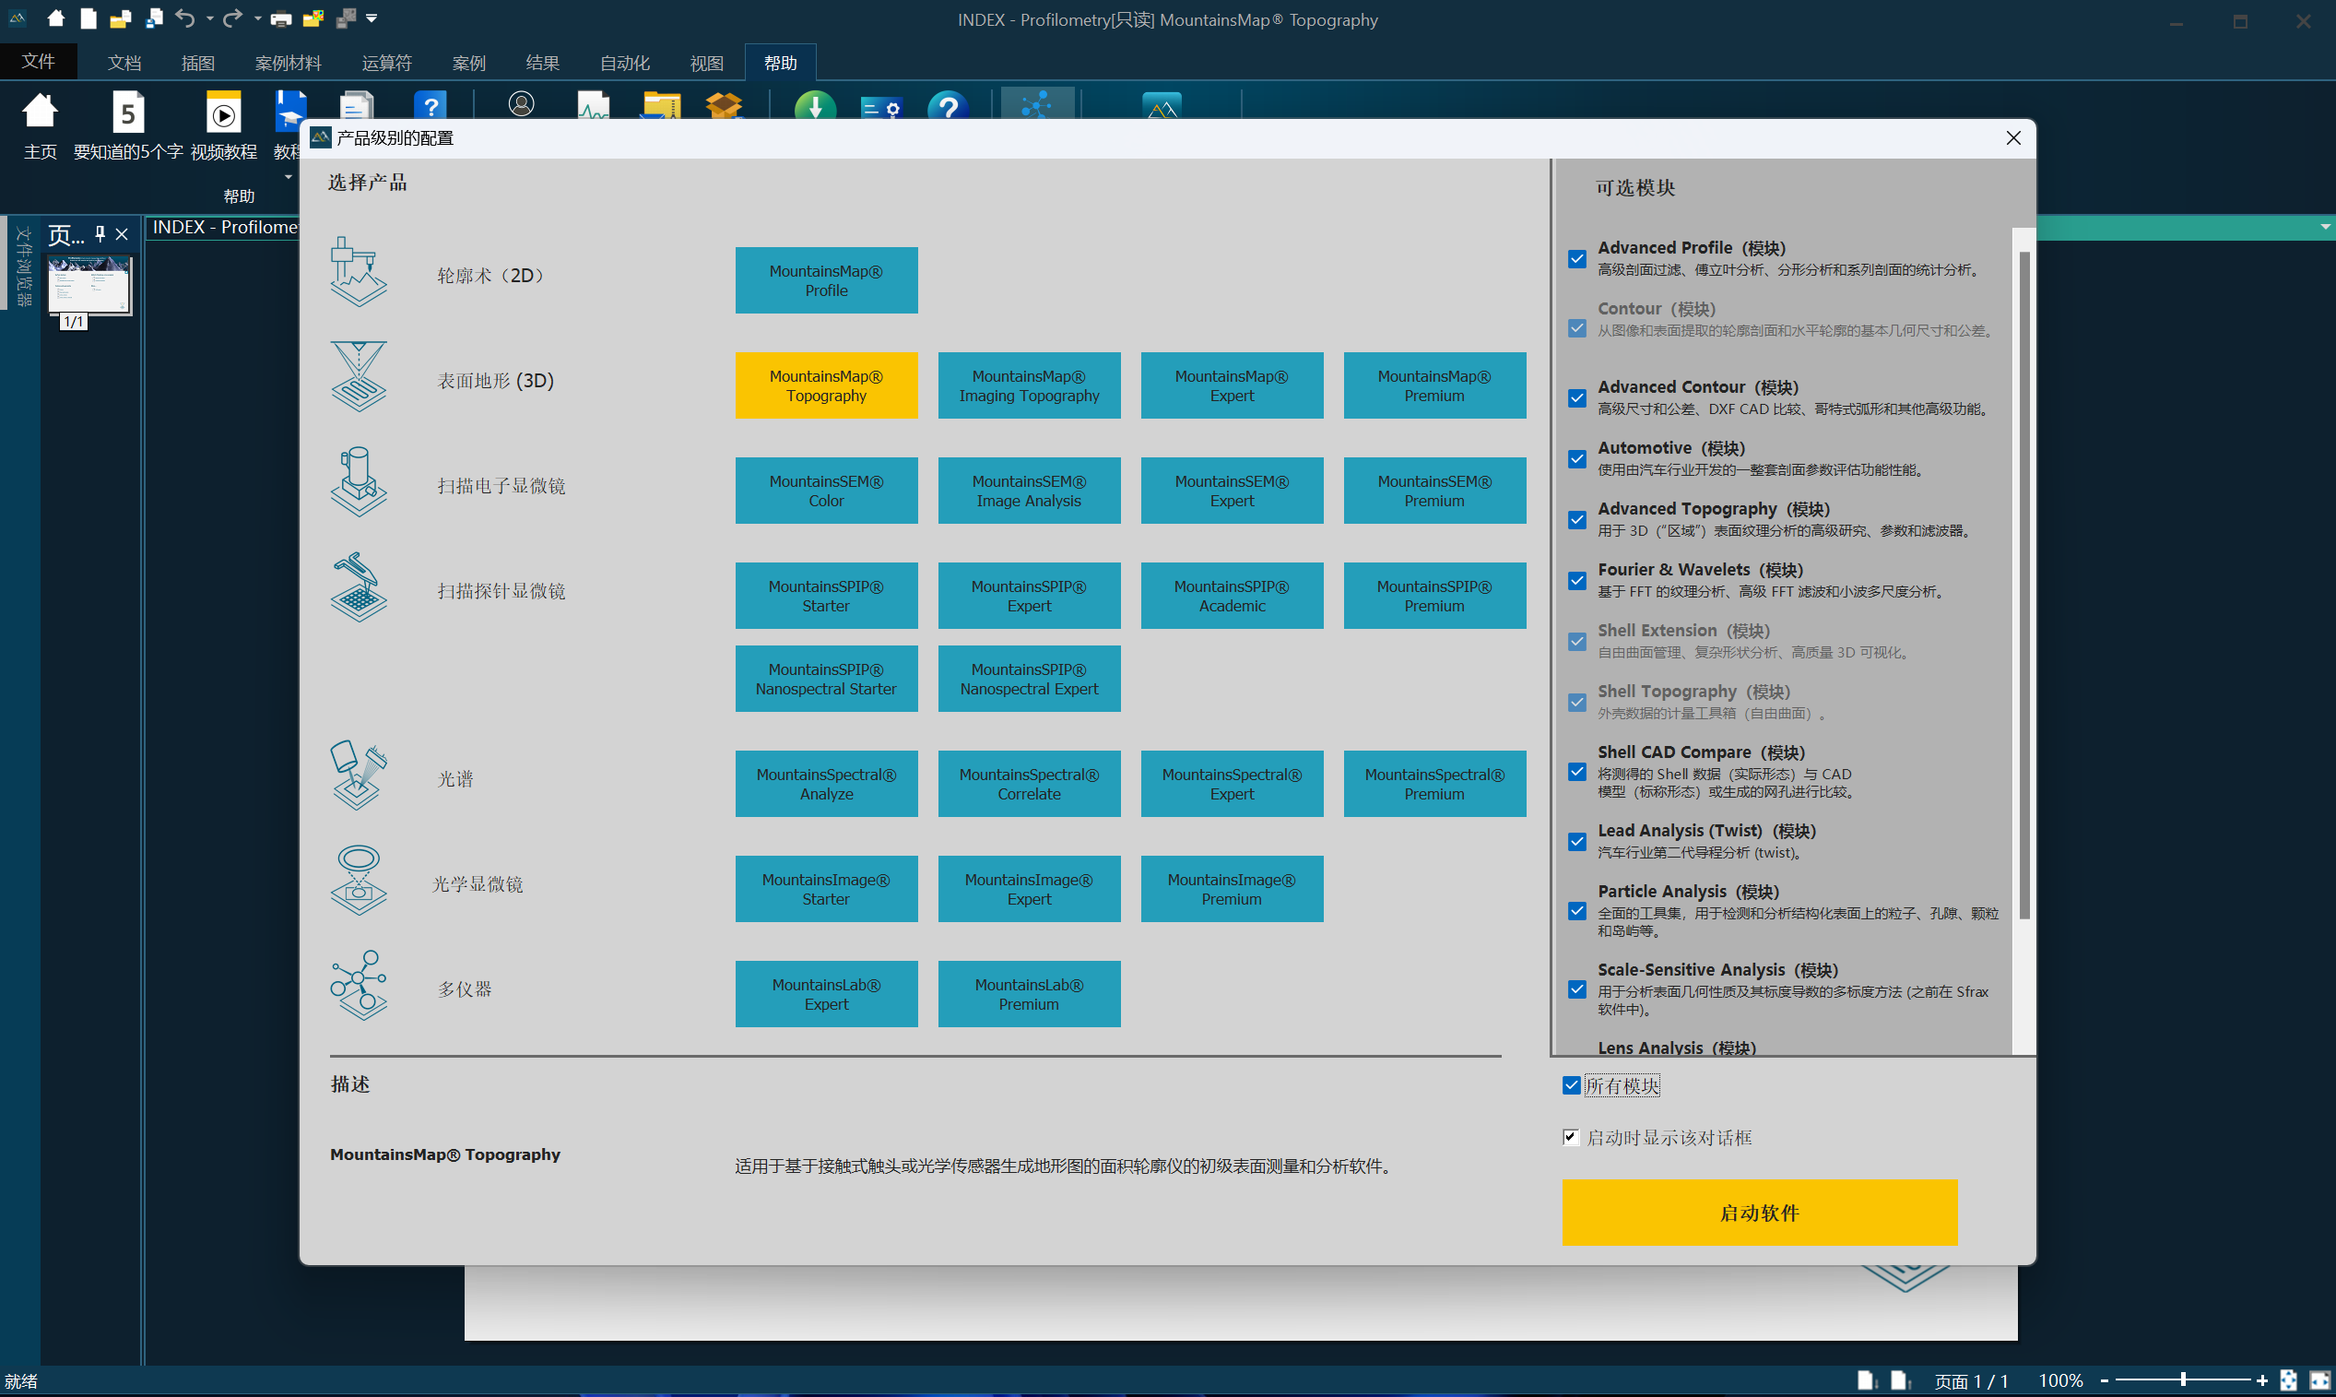Expand the document tab list arrow
Image resolution: width=2336 pixels, height=1397 pixels.
pos(2325,227)
